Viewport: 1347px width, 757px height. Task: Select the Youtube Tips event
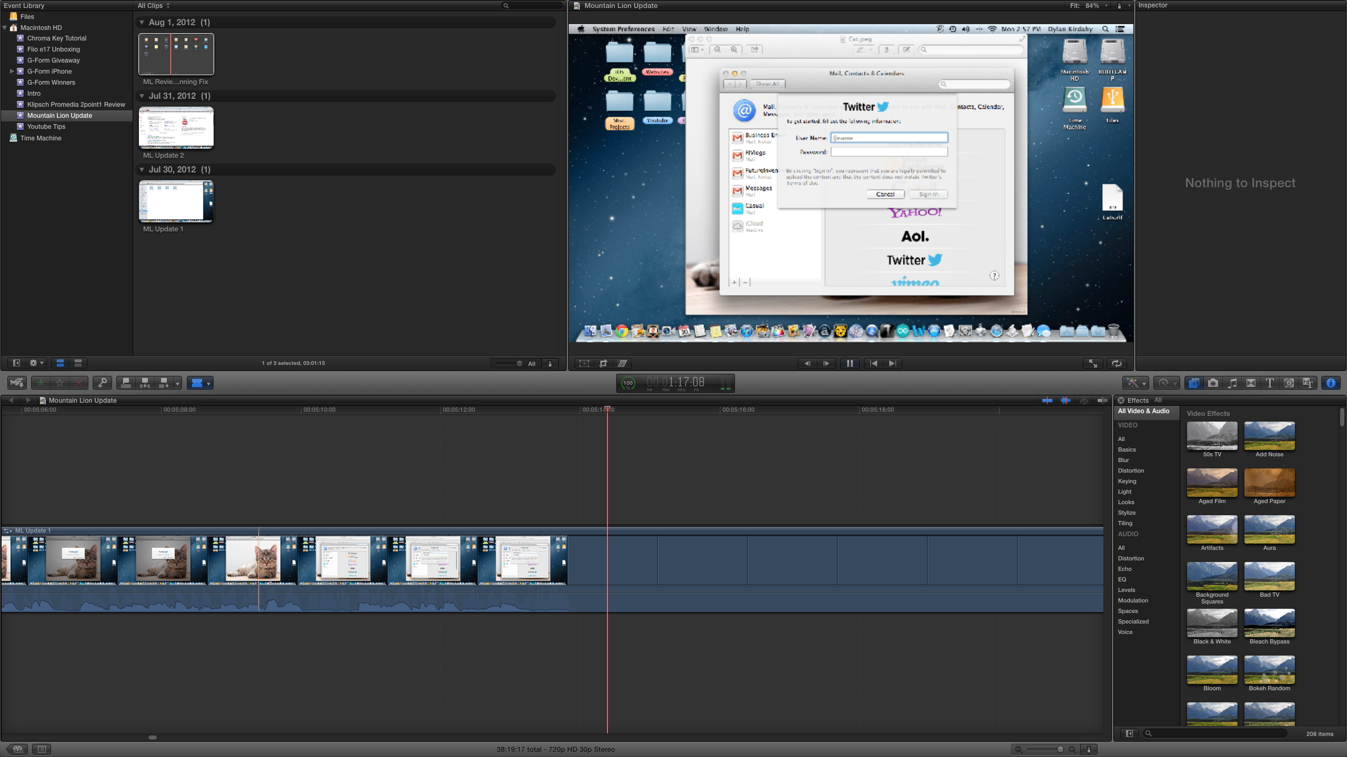click(x=46, y=127)
